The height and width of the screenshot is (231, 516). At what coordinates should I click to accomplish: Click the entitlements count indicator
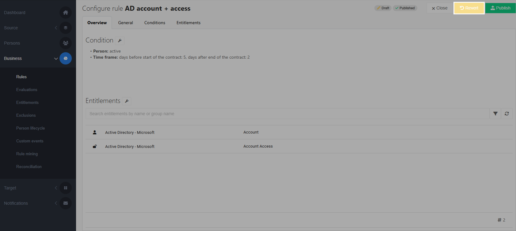(x=501, y=220)
